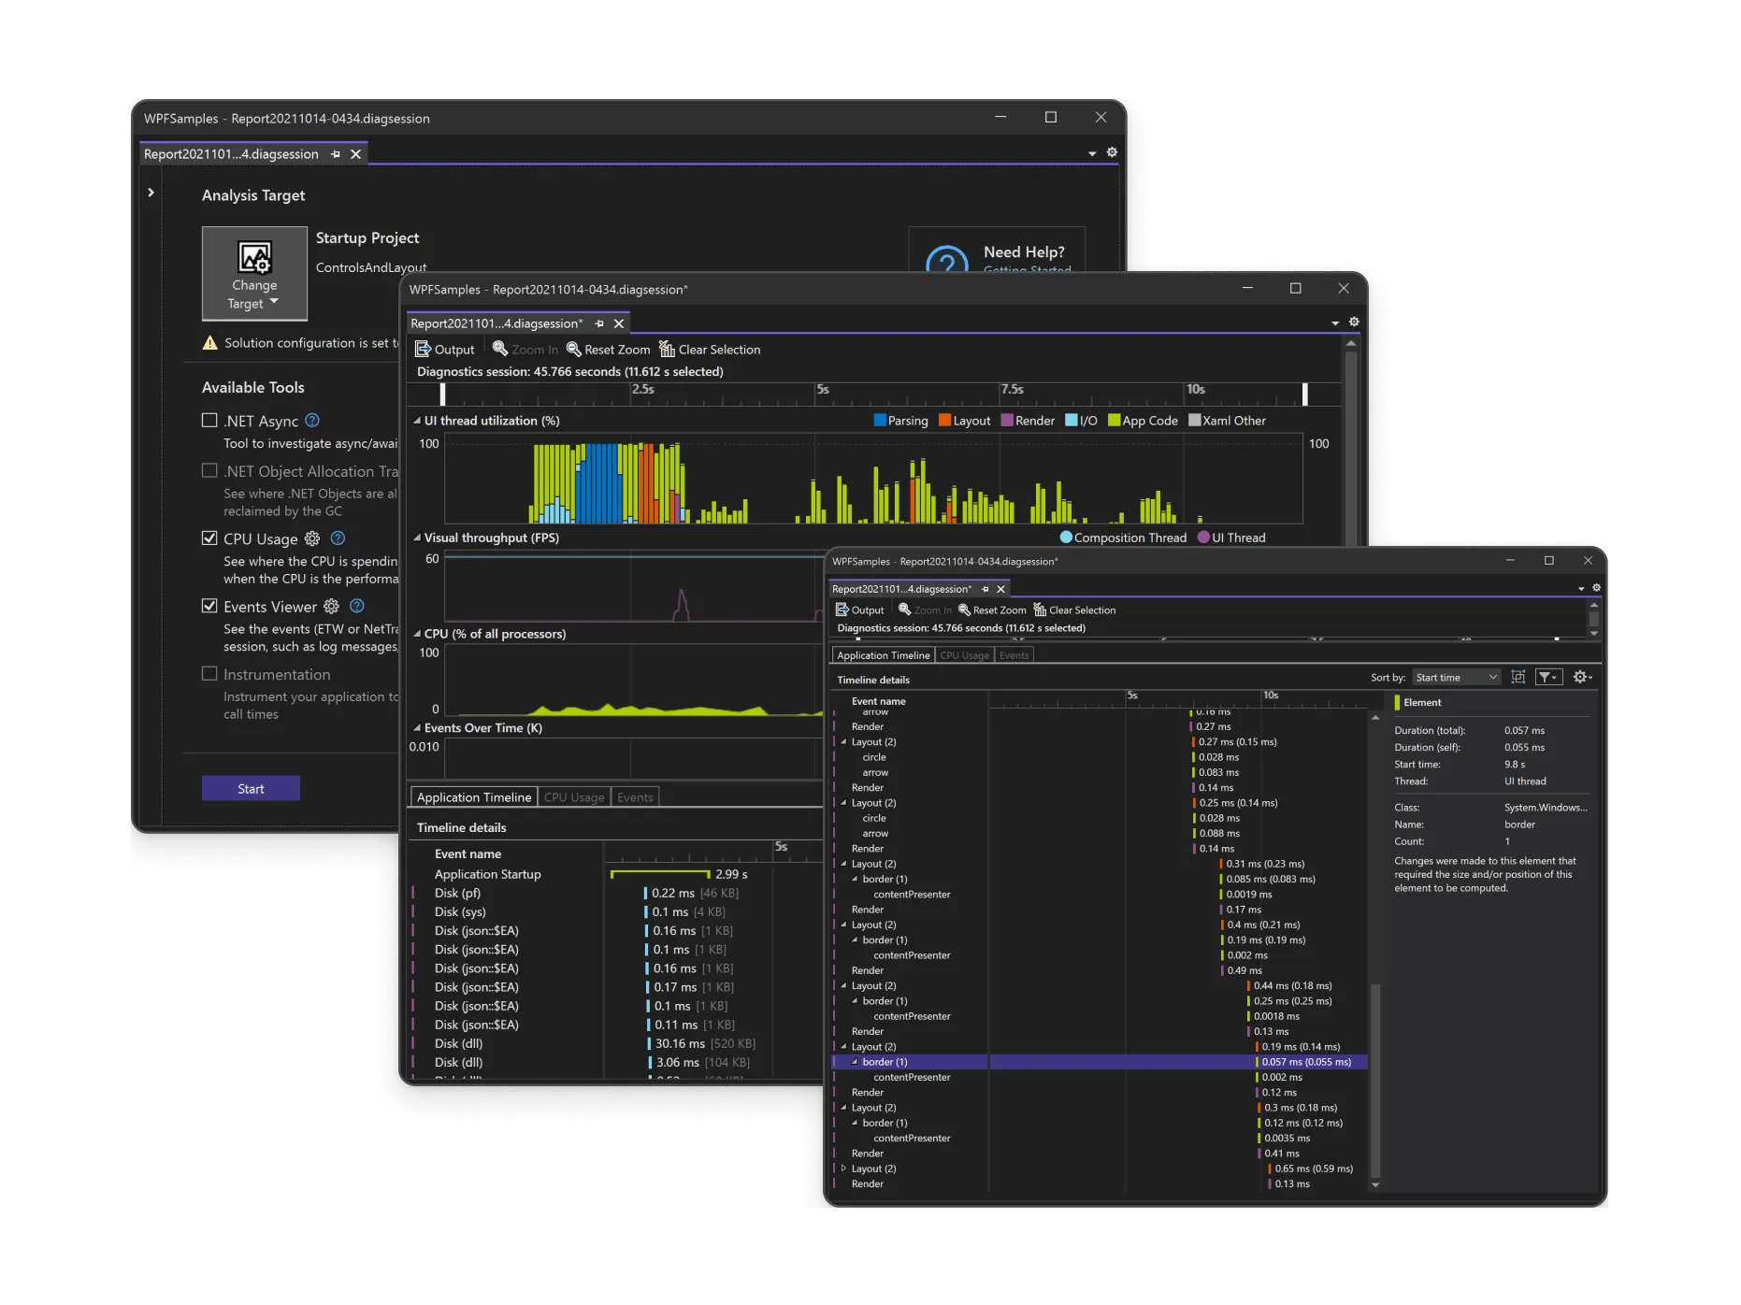Click the Parsing blue legend swatch
The image size is (1741, 1305).
(x=880, y=421)
